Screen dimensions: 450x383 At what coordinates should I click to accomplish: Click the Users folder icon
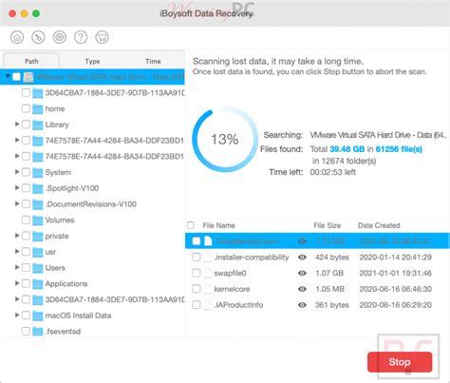pos(38,268)
